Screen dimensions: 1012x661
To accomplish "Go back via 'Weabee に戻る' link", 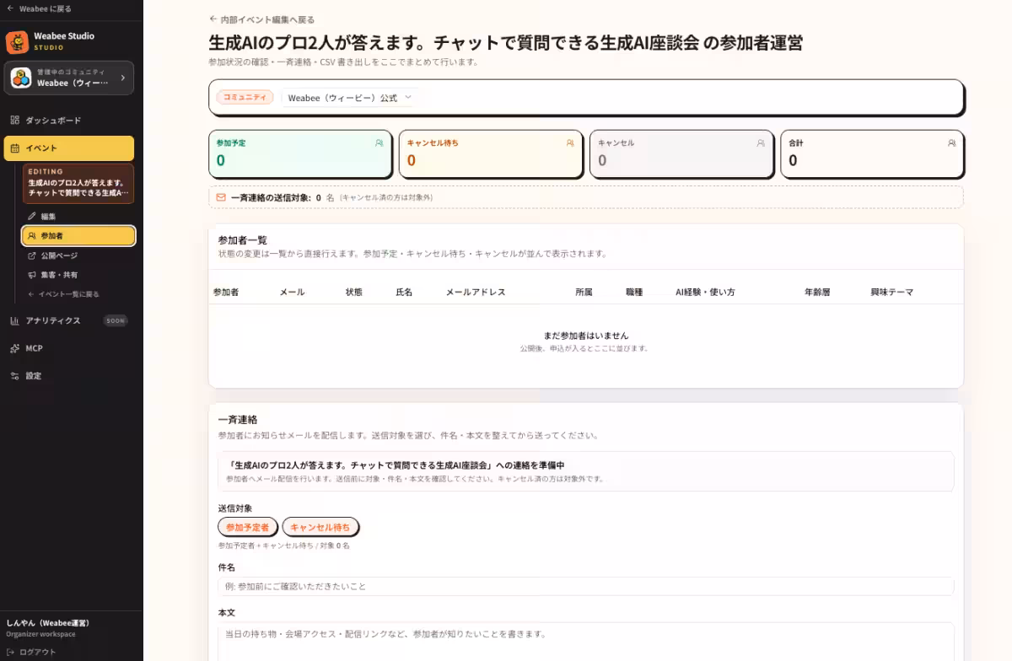I will tap(39, 8).
